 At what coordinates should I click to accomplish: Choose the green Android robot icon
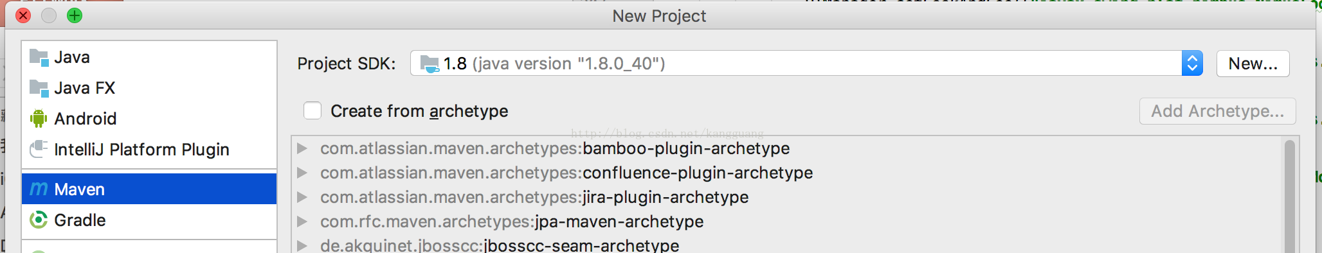(39, 119)
